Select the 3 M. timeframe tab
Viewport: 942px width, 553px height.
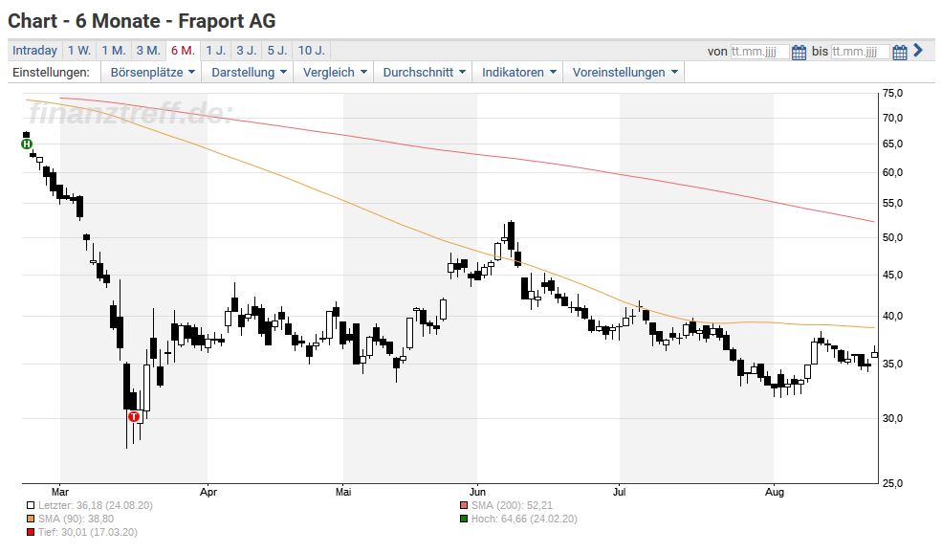[148, 51]
